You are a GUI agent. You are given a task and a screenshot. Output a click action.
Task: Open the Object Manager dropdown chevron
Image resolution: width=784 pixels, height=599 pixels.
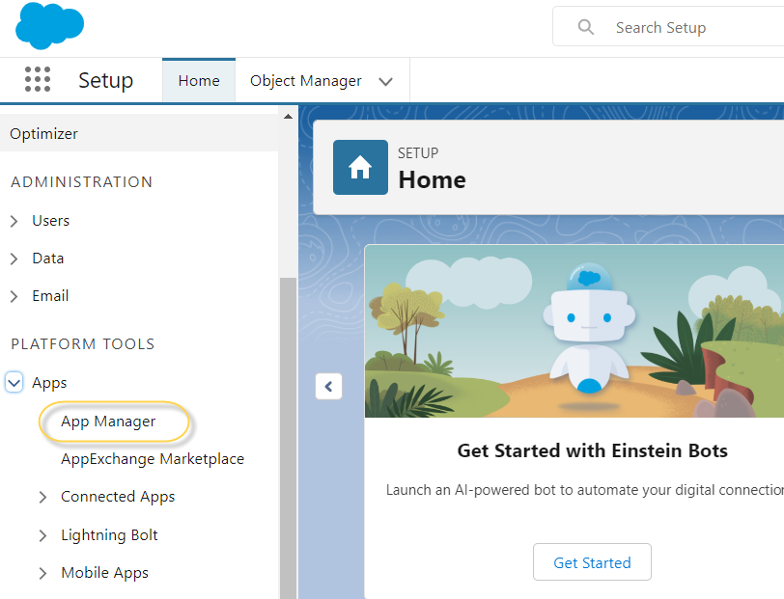point(385,81)
